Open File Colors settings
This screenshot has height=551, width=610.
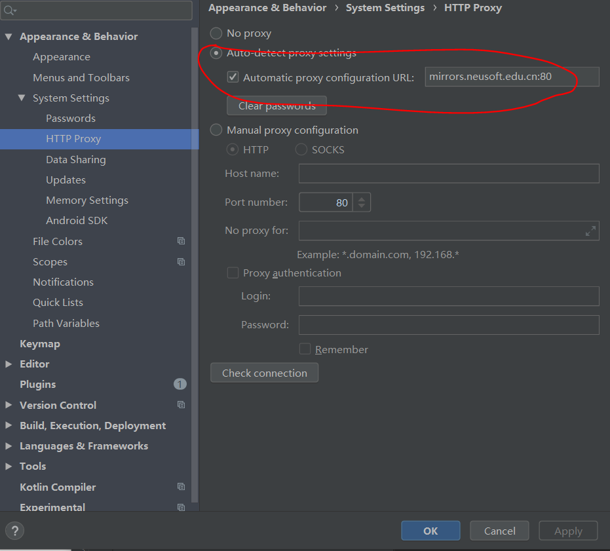(x=58, y=241)
